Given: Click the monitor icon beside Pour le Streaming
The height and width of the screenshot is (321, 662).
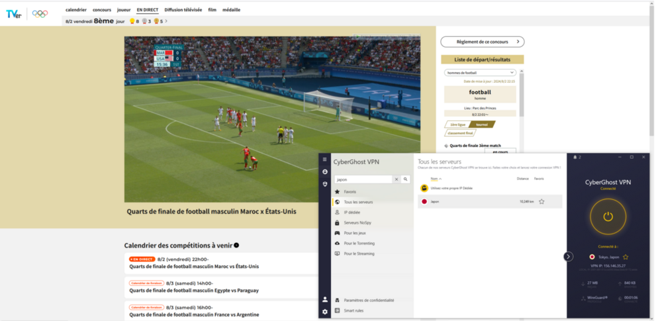Looking at the screenshot, I should (337, 254).
